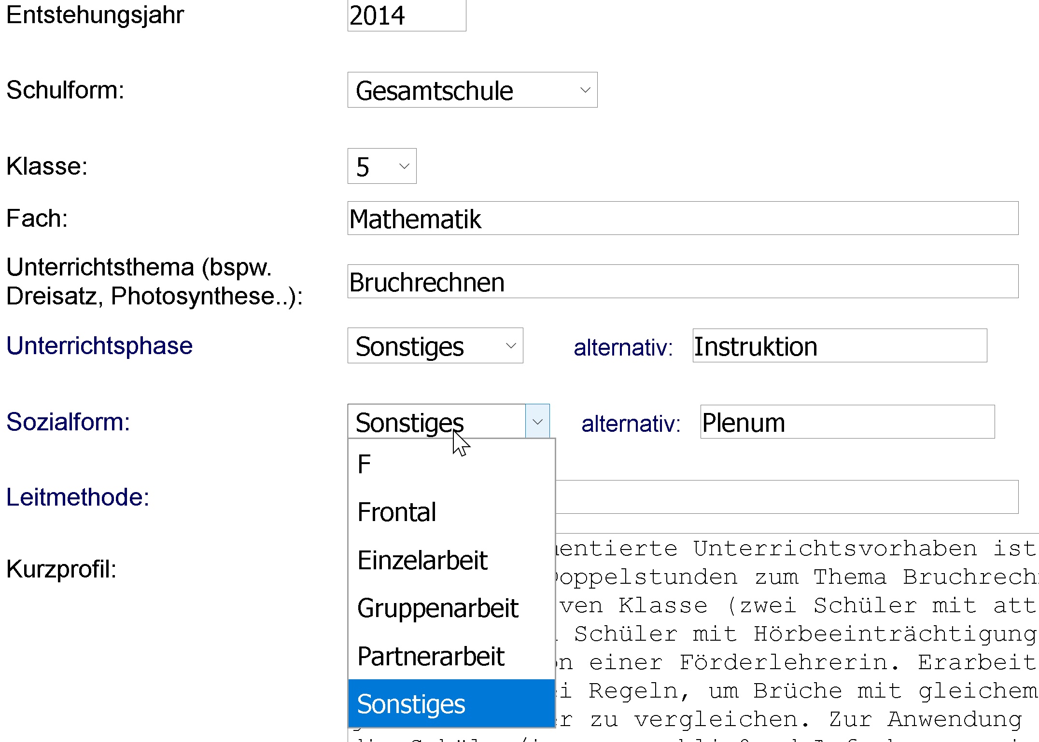Select Einzelarbeit in the dropdown list

pyautogui.click(x=451, y=560)
